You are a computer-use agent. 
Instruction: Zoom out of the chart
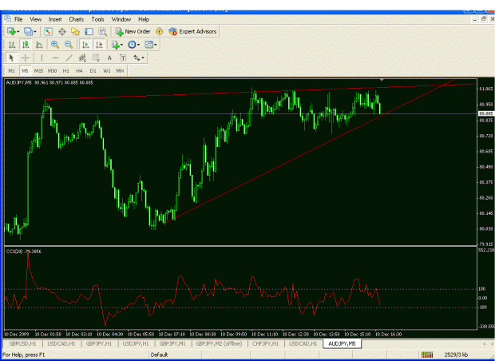(69, 45)
